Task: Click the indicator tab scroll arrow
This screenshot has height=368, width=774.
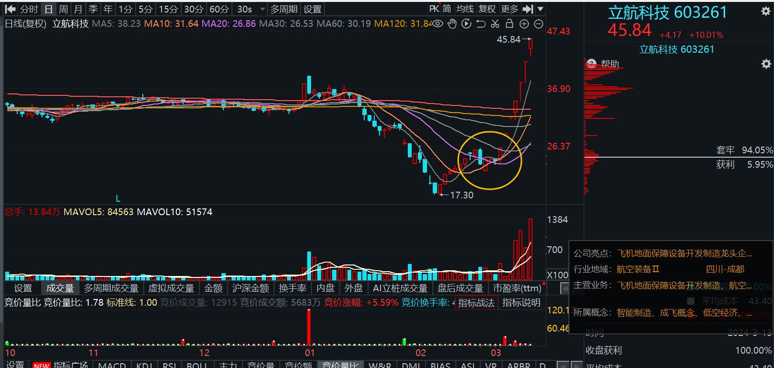Action: click(x=564, y=288)
